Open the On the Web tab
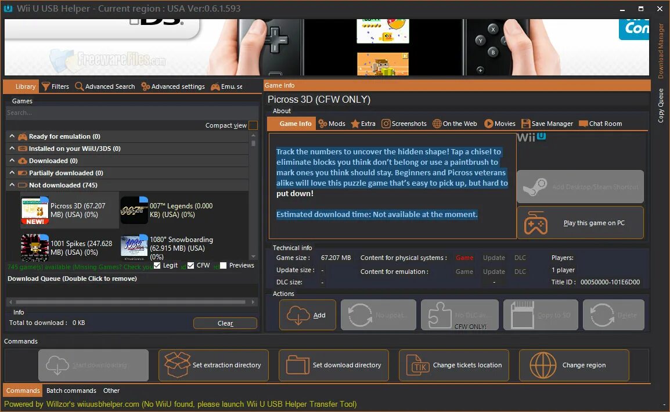Image resolution: width=670 pixels, height=412 pixels. pyautogui.click(x=455, y=124)
